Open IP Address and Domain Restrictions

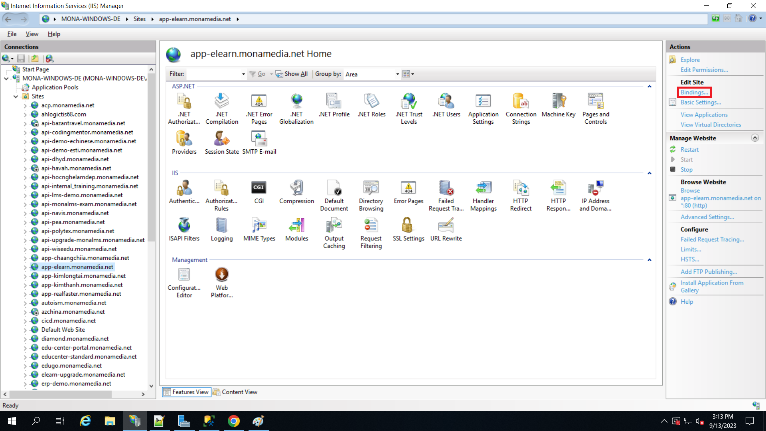point(595,196)
